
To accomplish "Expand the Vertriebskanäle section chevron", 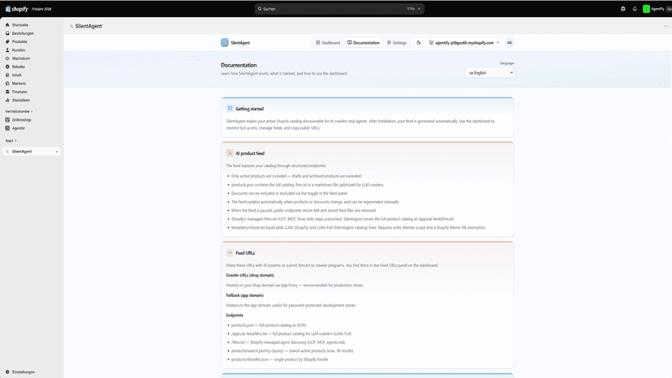I will coord(32,111).
